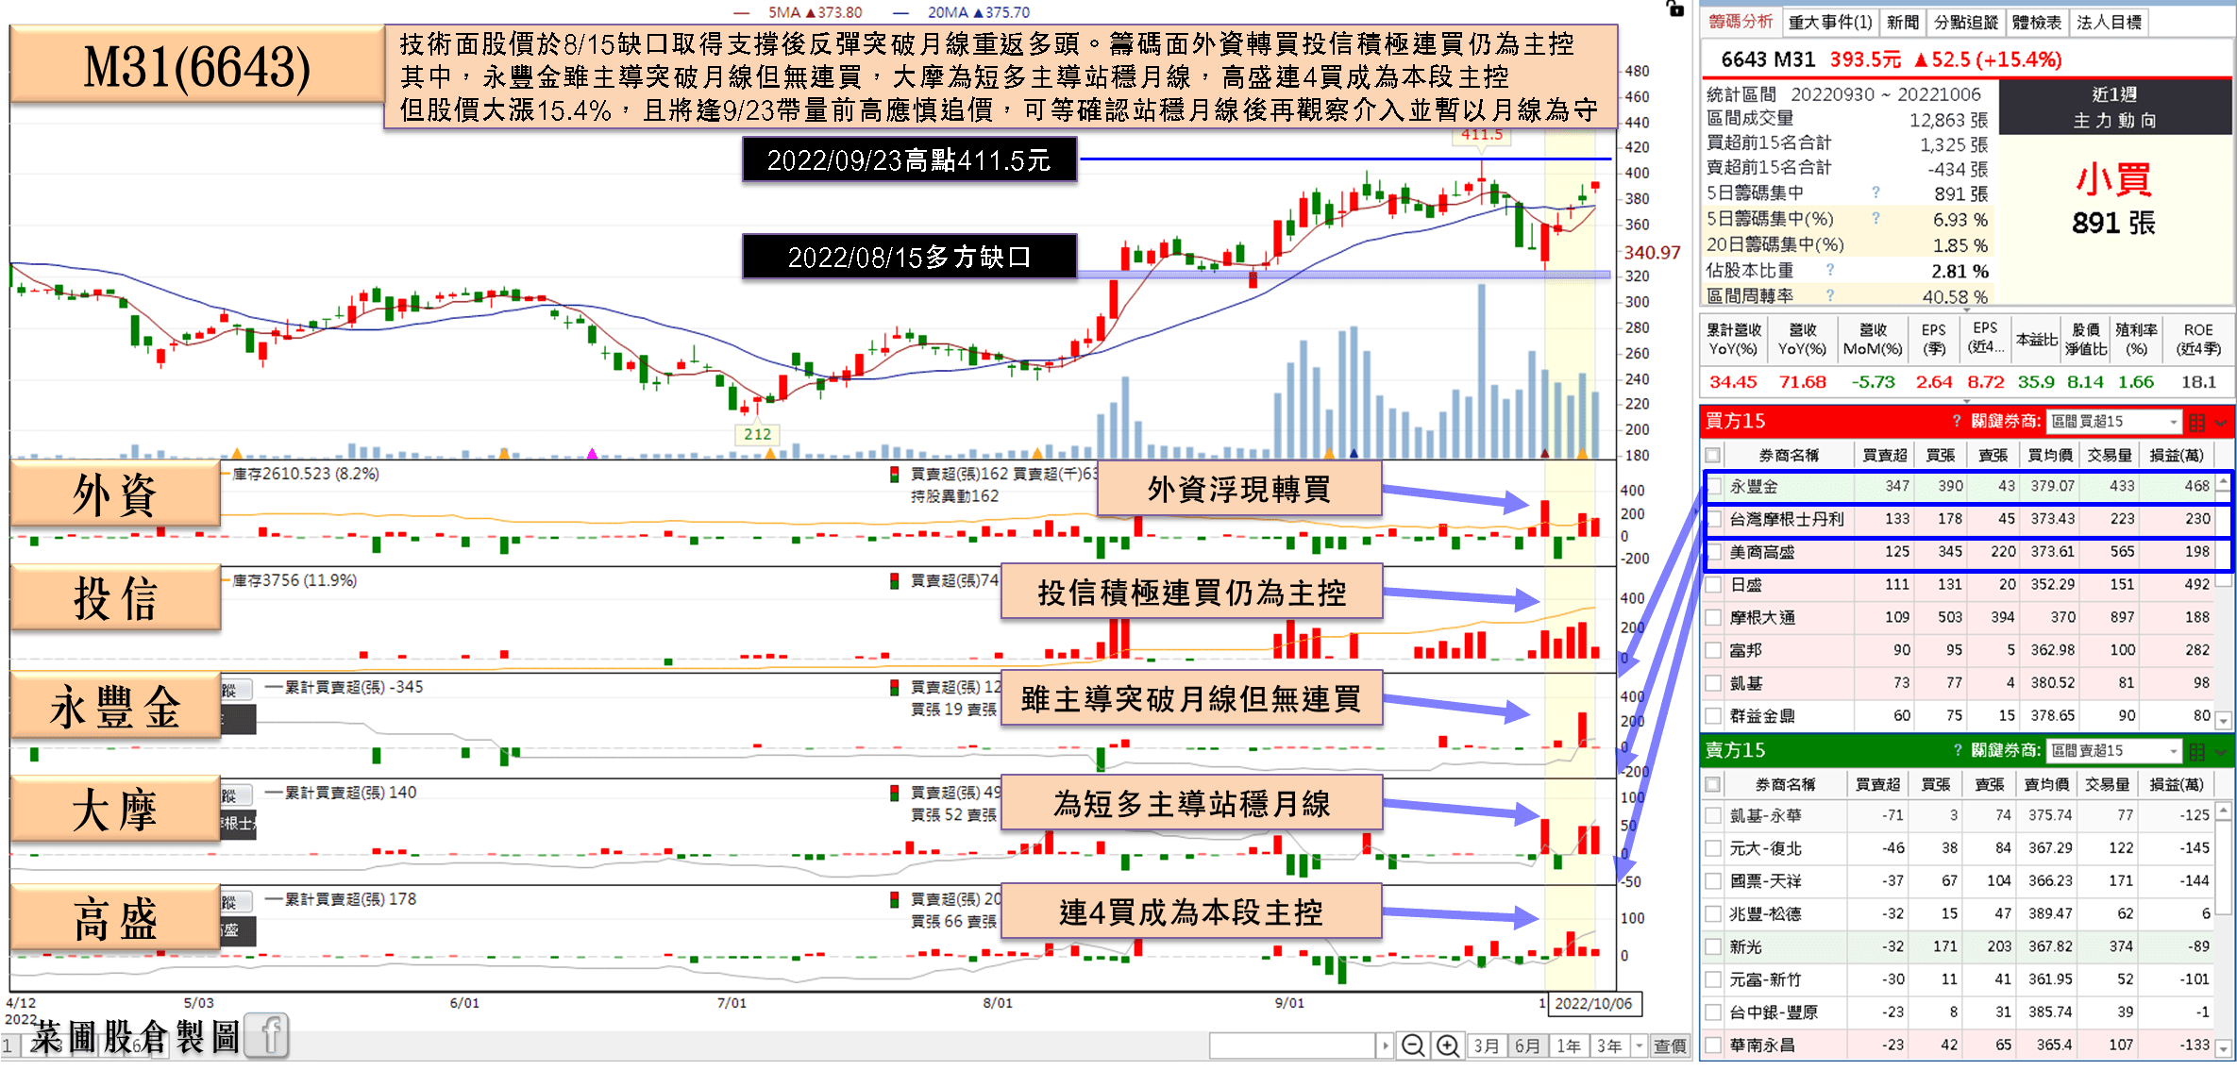Click the help icon next to 佔股本比重

[1830, 270]
